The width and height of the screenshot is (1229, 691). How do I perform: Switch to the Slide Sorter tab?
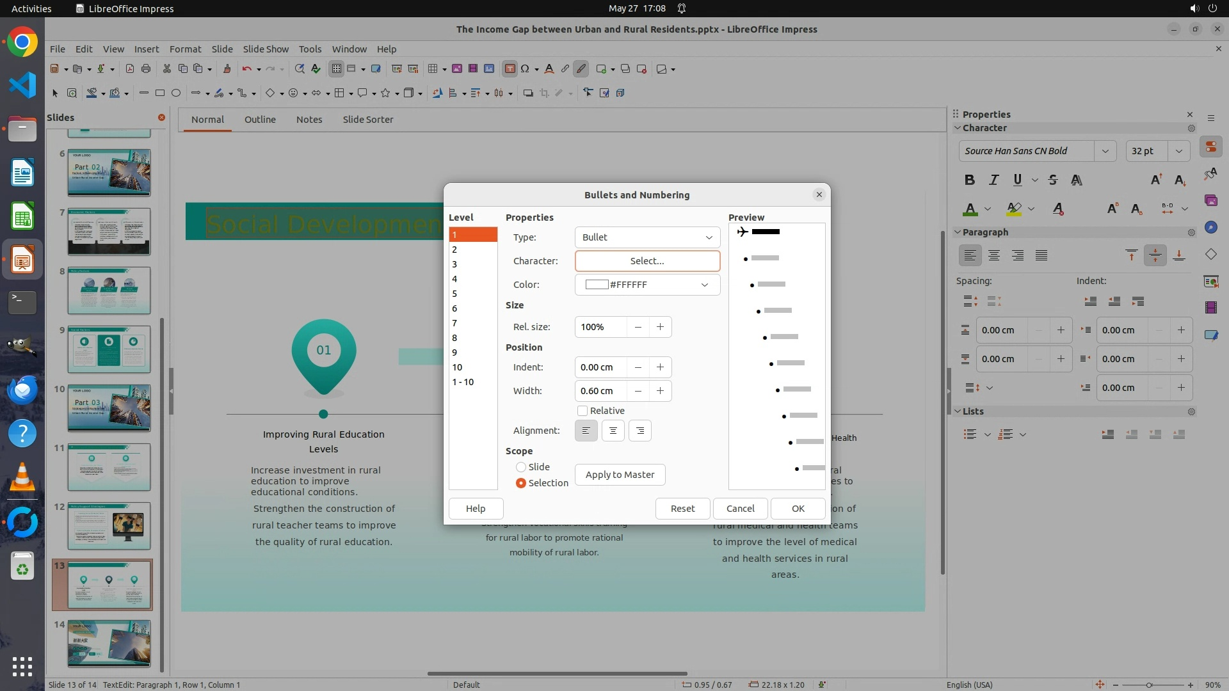click(x=367, y=120)
